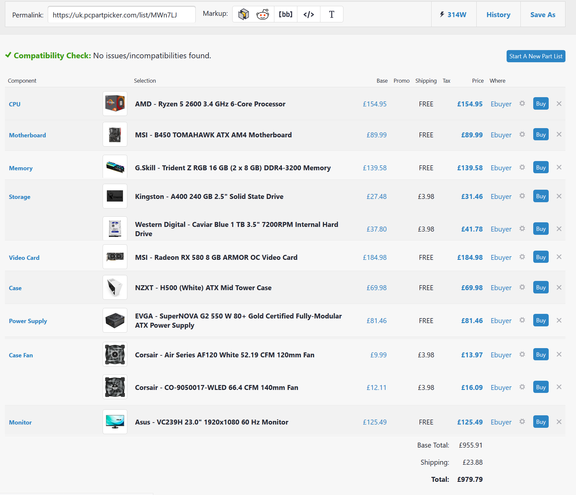576x495 pixels.
Task: Open the 314W wattage estimate
Action: 454,14
